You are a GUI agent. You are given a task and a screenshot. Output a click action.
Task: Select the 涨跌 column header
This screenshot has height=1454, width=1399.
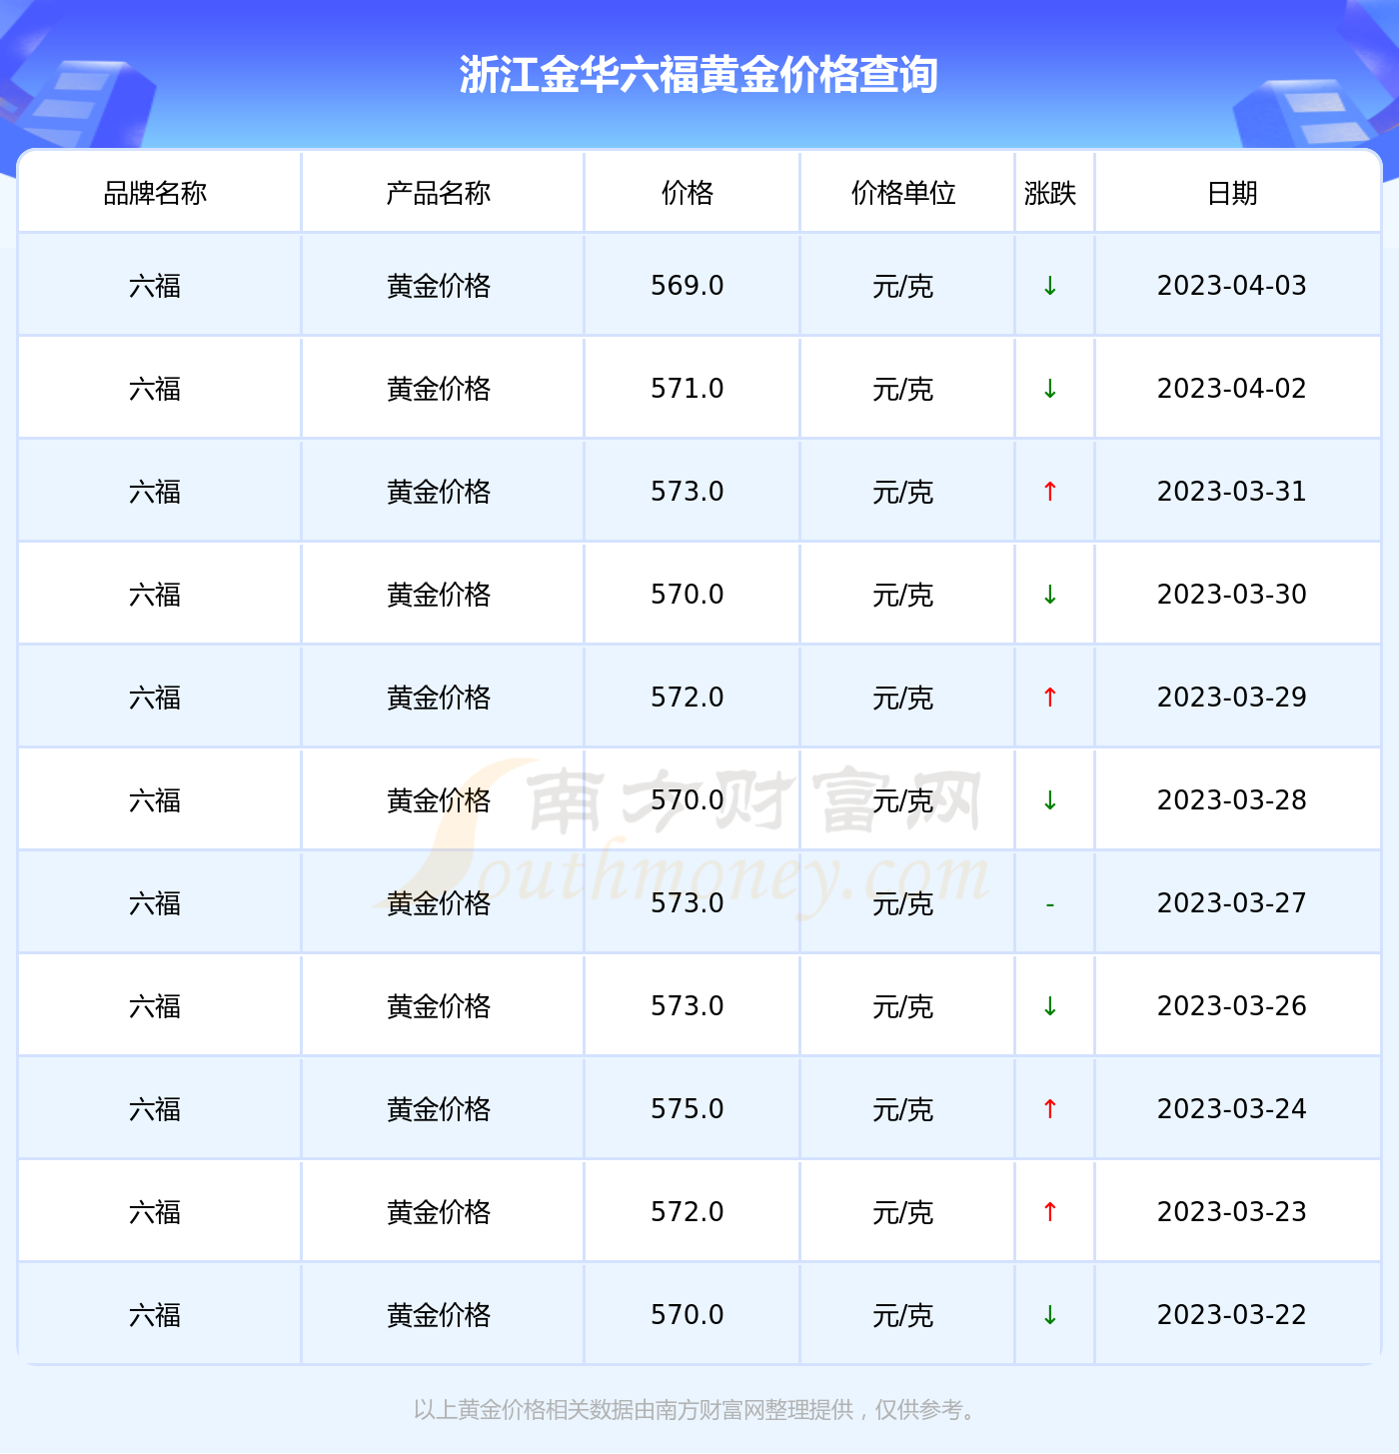tap(1050, 193)
